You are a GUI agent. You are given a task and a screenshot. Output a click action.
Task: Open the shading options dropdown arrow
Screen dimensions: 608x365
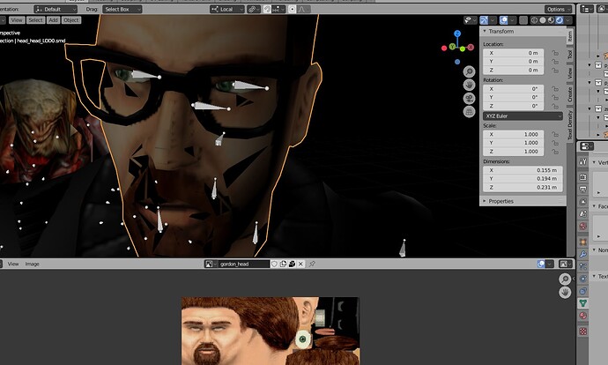568,20
